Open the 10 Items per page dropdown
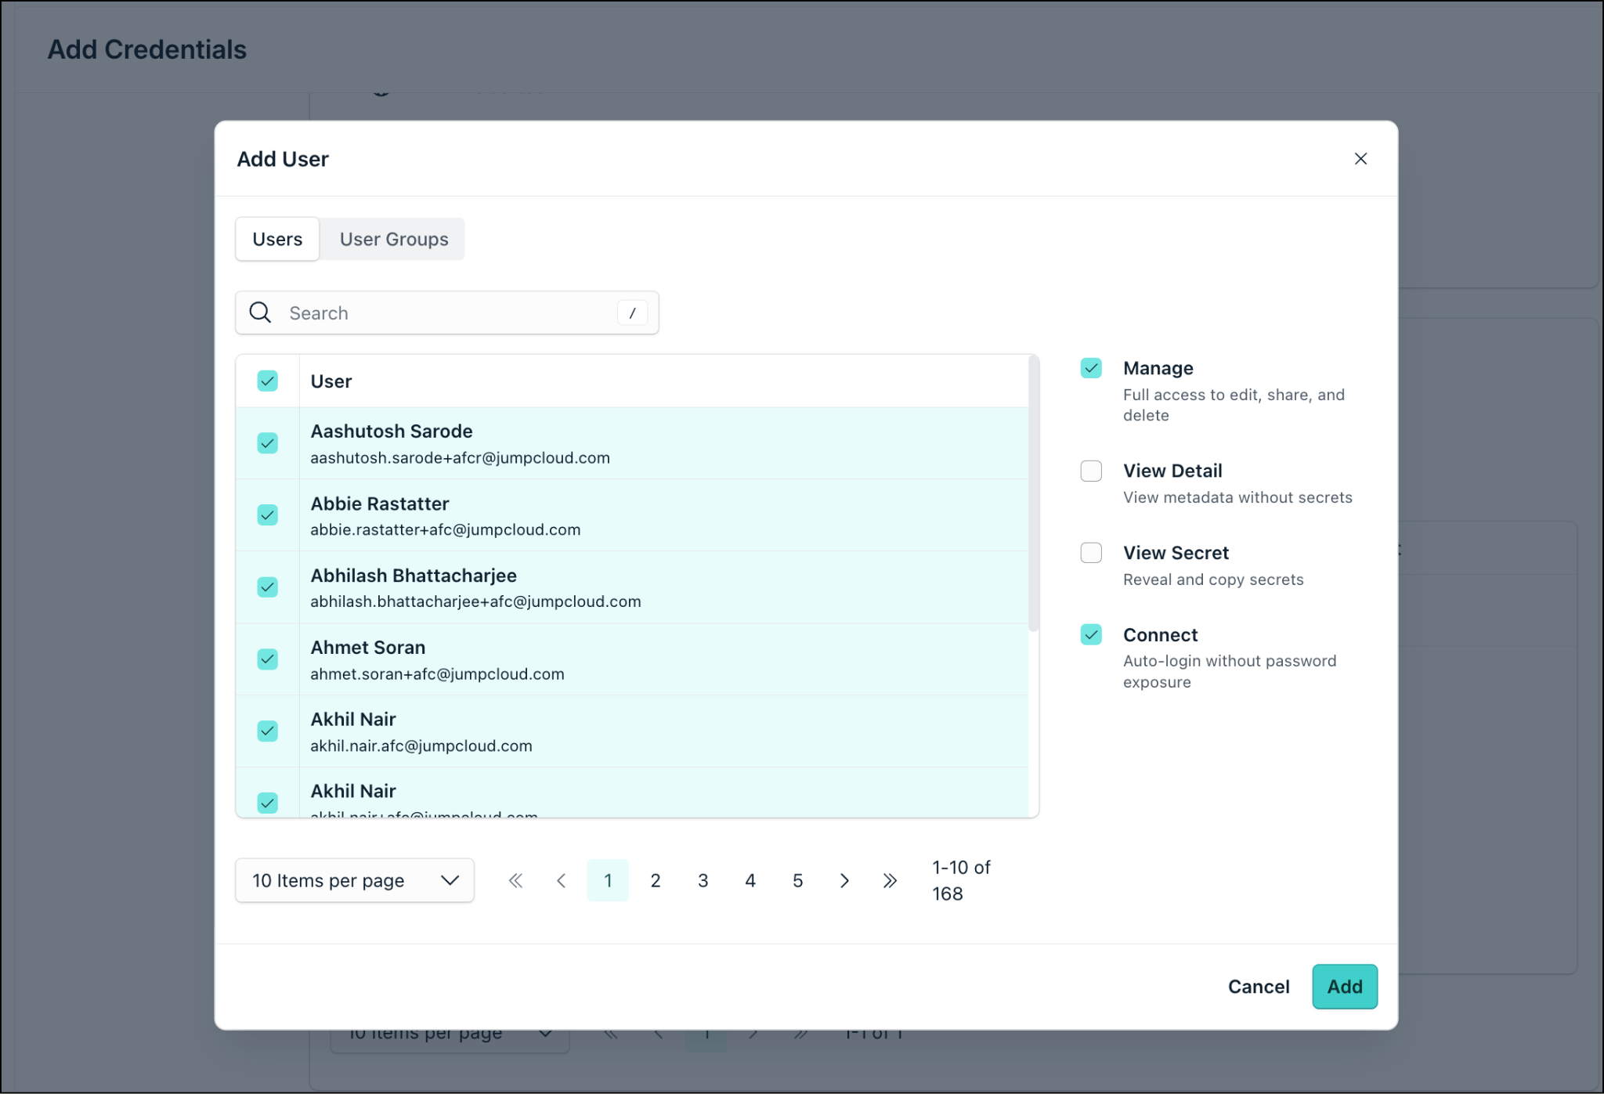 (x=355, y=880)
